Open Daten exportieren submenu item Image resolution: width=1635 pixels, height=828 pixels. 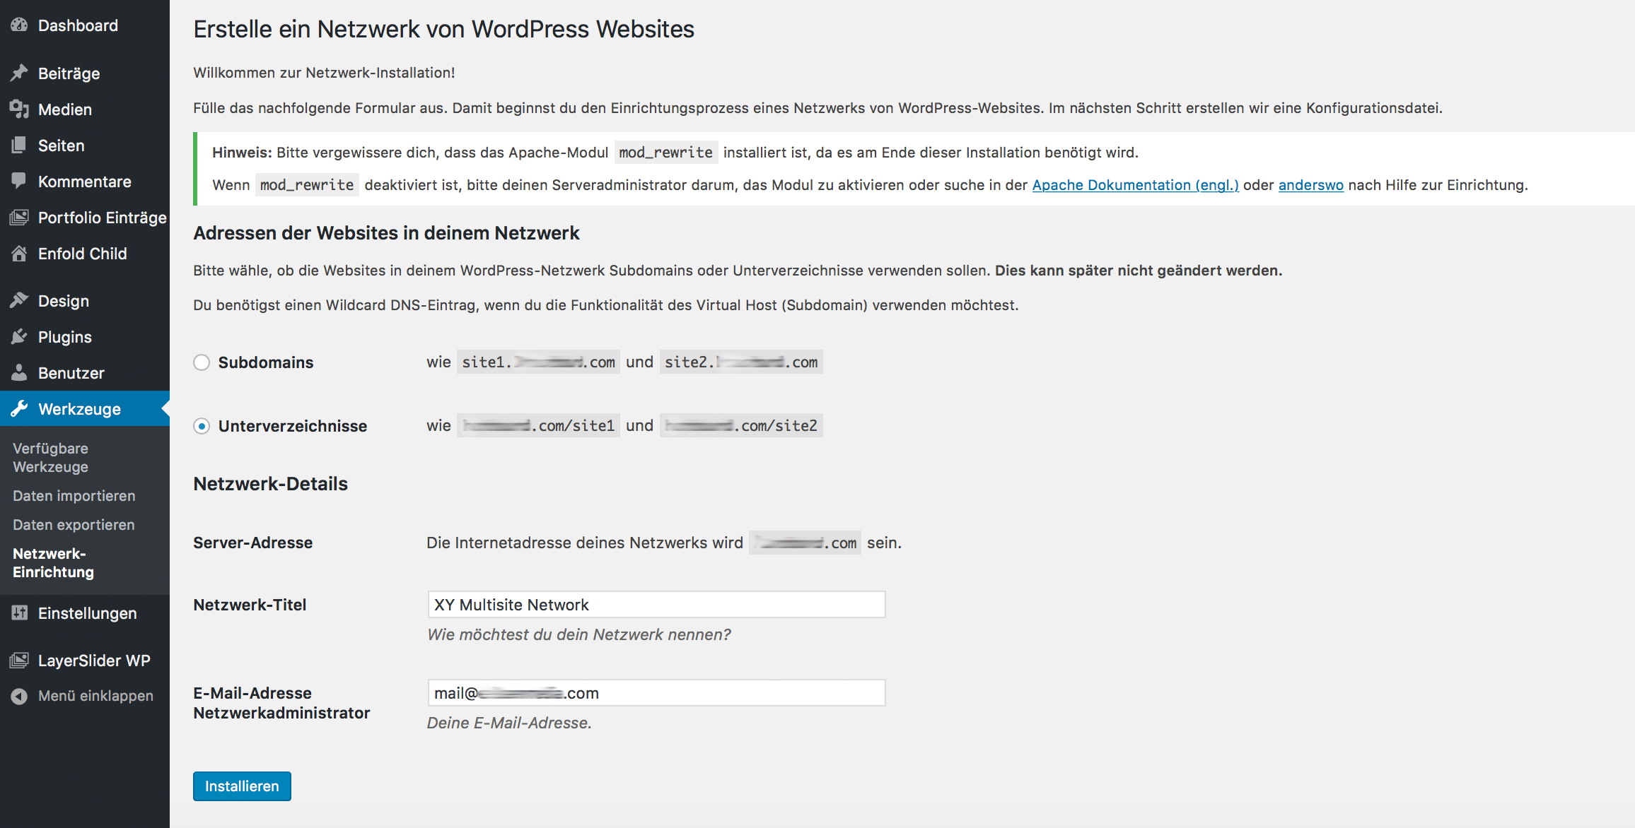74,525
